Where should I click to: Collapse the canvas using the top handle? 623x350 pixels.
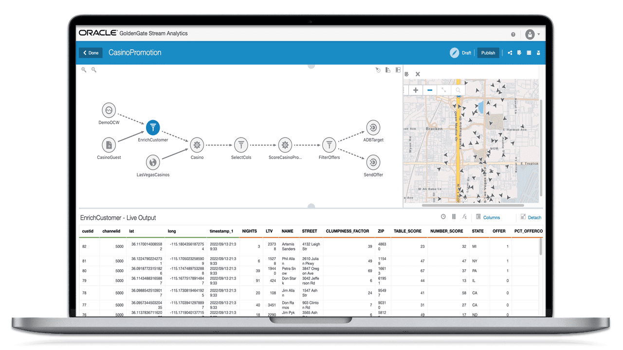[x=311, y=66]
